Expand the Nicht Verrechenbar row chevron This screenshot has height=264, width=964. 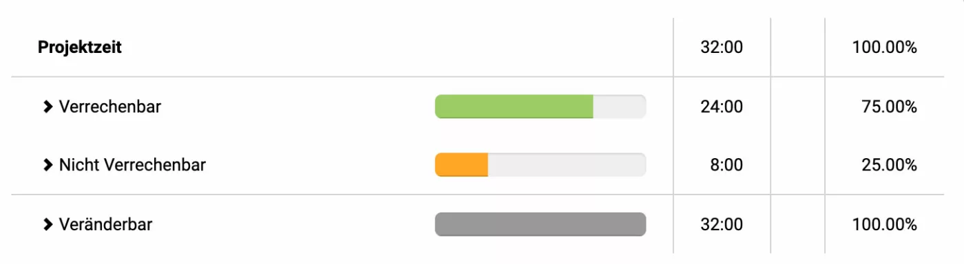(48, 165)
